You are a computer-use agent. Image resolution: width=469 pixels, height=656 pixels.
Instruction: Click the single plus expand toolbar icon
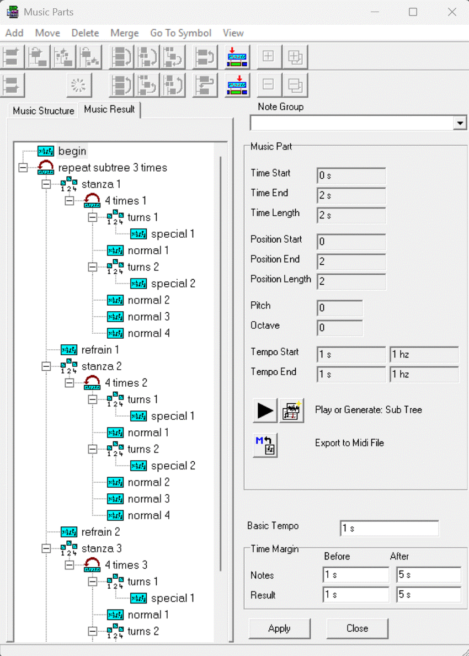[268, 56]
